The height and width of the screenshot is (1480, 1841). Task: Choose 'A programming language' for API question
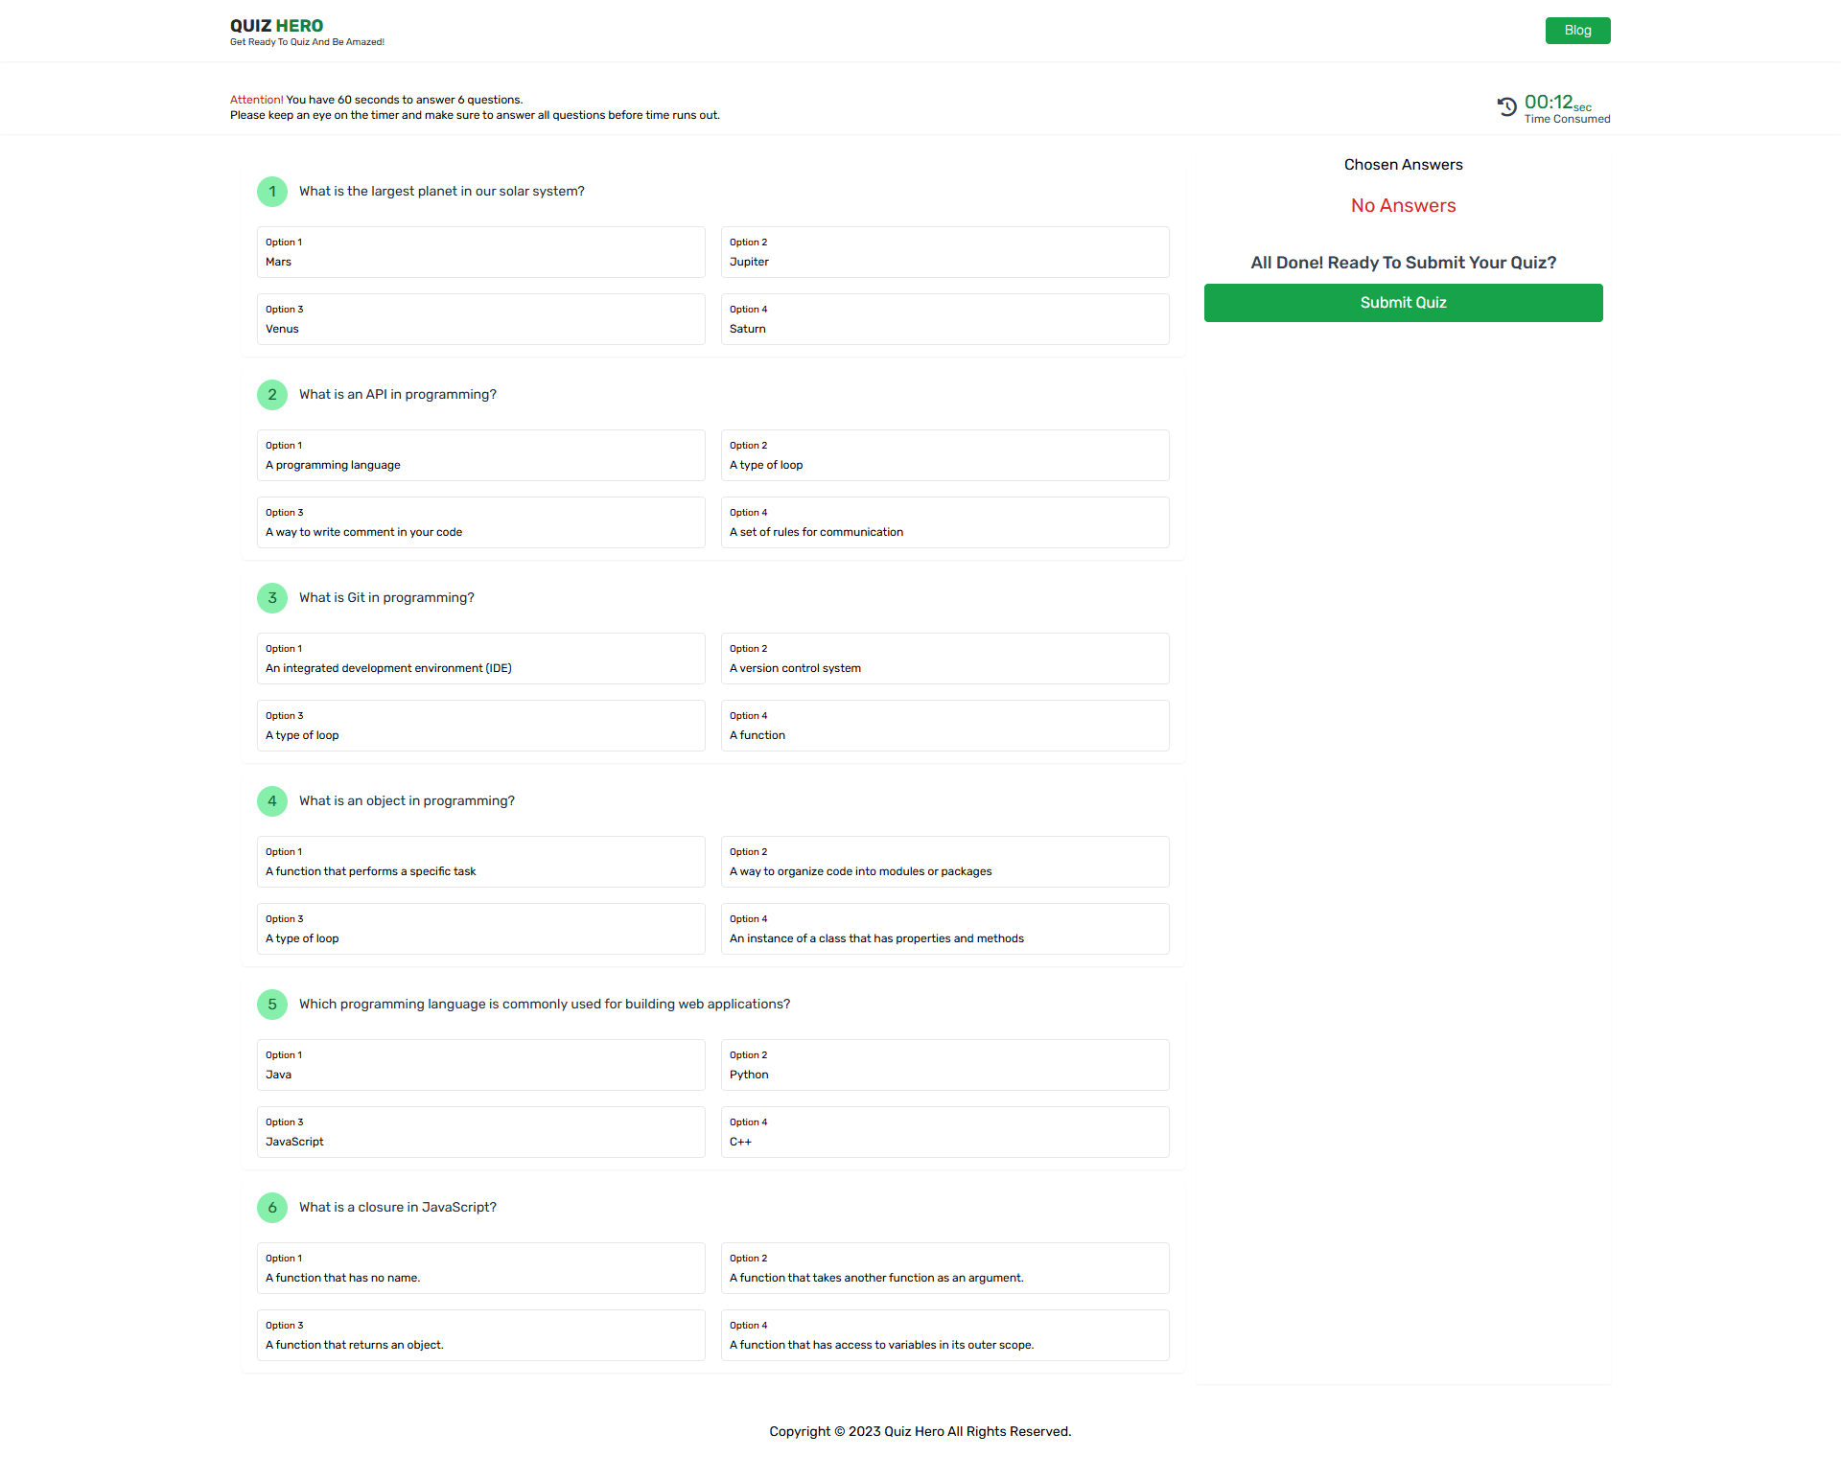(x=480, y=455)
